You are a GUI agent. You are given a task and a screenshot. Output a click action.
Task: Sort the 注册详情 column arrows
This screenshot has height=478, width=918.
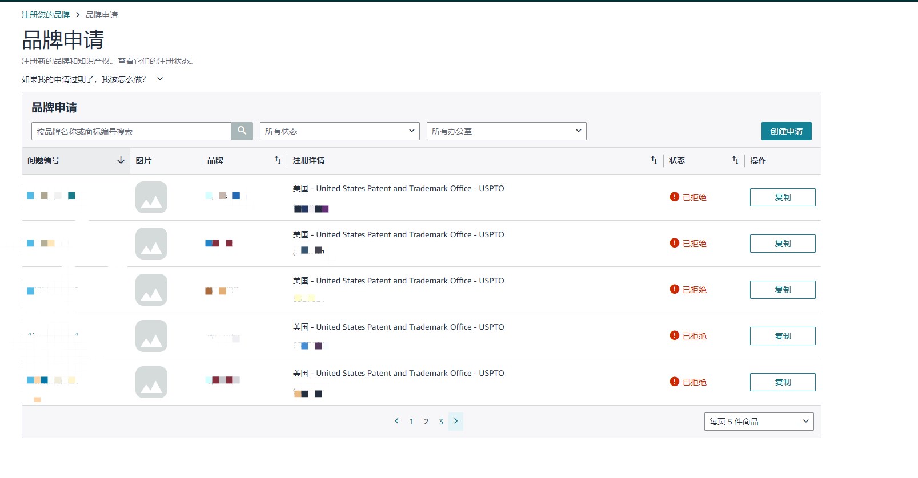click(654, 160)
